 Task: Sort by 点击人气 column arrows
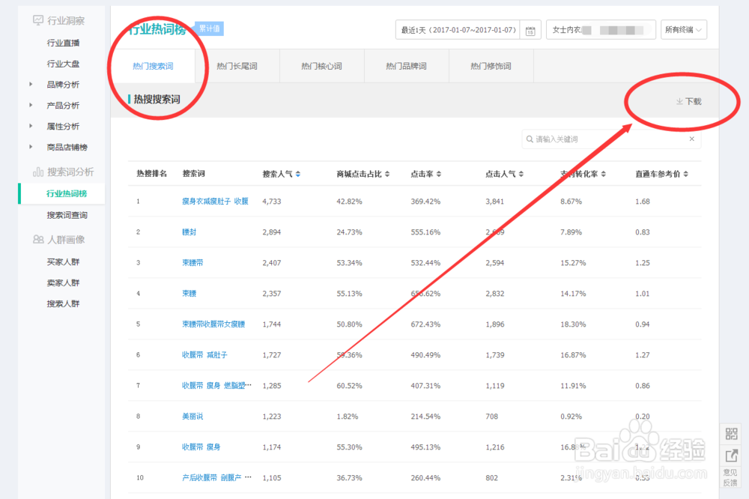[x=521, y=174]
